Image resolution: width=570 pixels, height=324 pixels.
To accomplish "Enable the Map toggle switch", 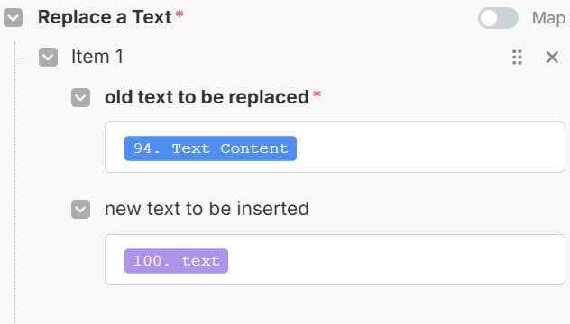I will tap(498, 18).
